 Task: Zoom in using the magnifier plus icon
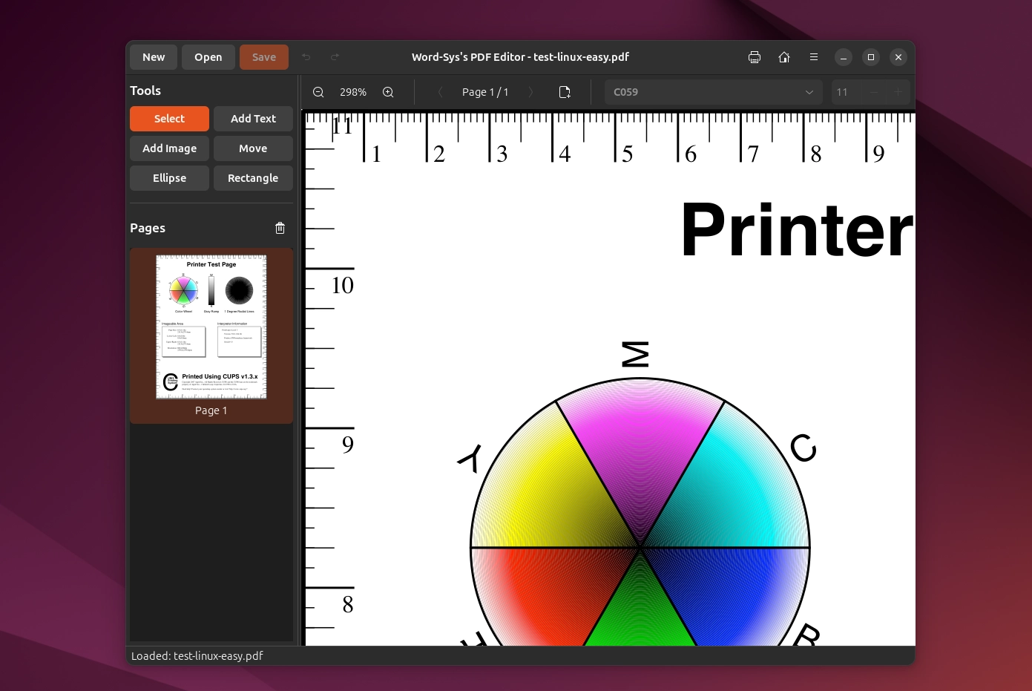pos(388,92)
